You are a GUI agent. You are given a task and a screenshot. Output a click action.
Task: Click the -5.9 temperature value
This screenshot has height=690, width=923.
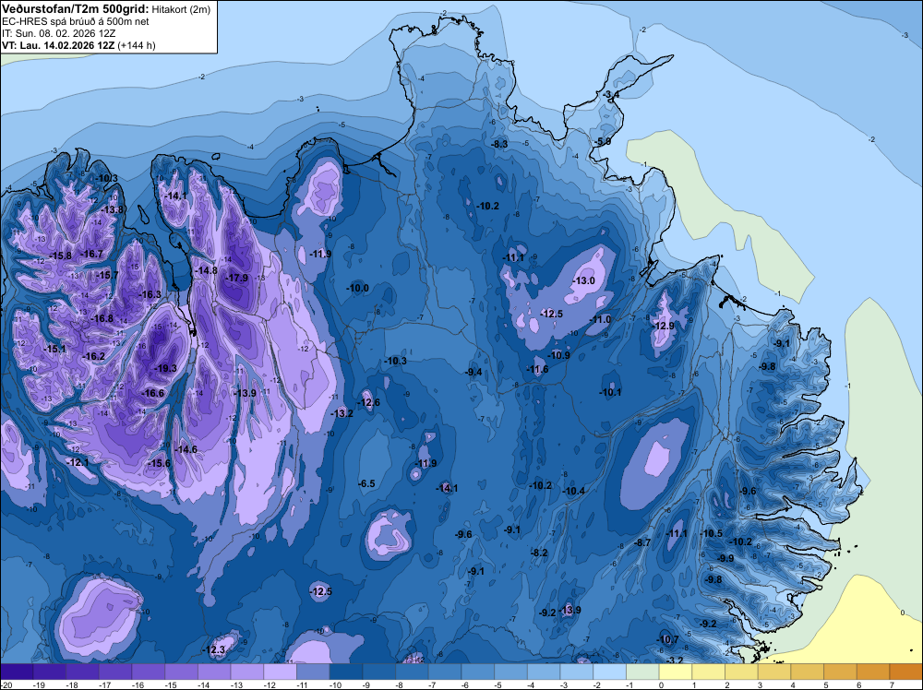[x=602, y=142]
